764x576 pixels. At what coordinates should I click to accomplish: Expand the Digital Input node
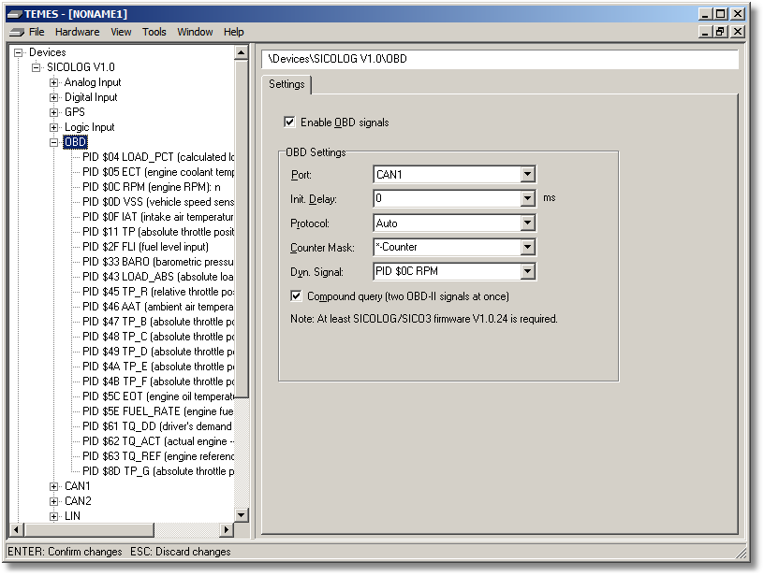click(x=53, y=98)
